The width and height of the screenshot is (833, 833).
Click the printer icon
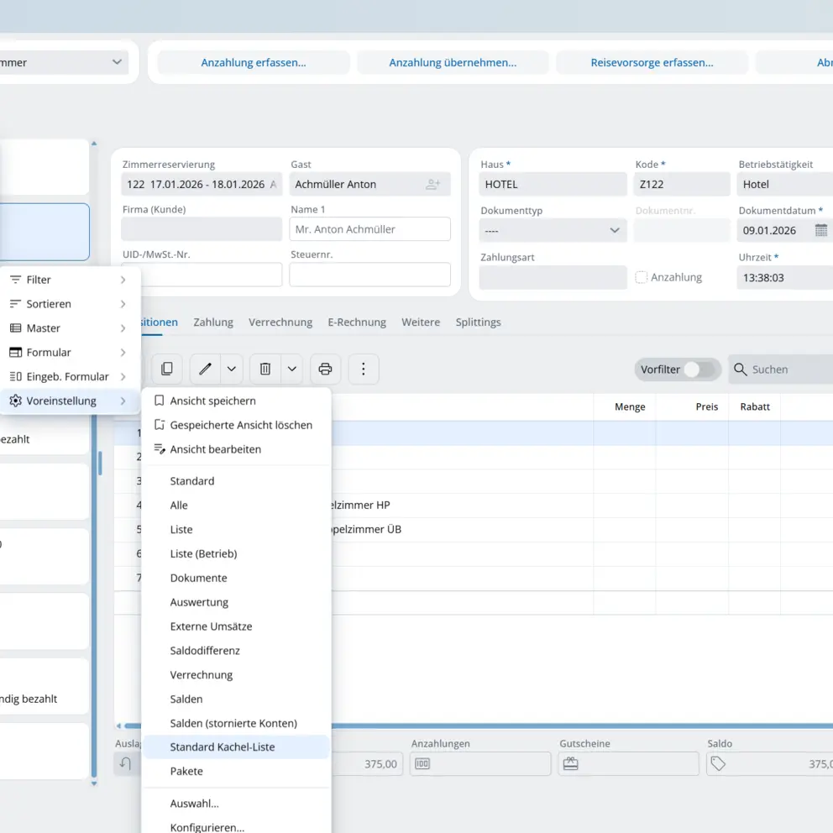(x=326, y=369)
